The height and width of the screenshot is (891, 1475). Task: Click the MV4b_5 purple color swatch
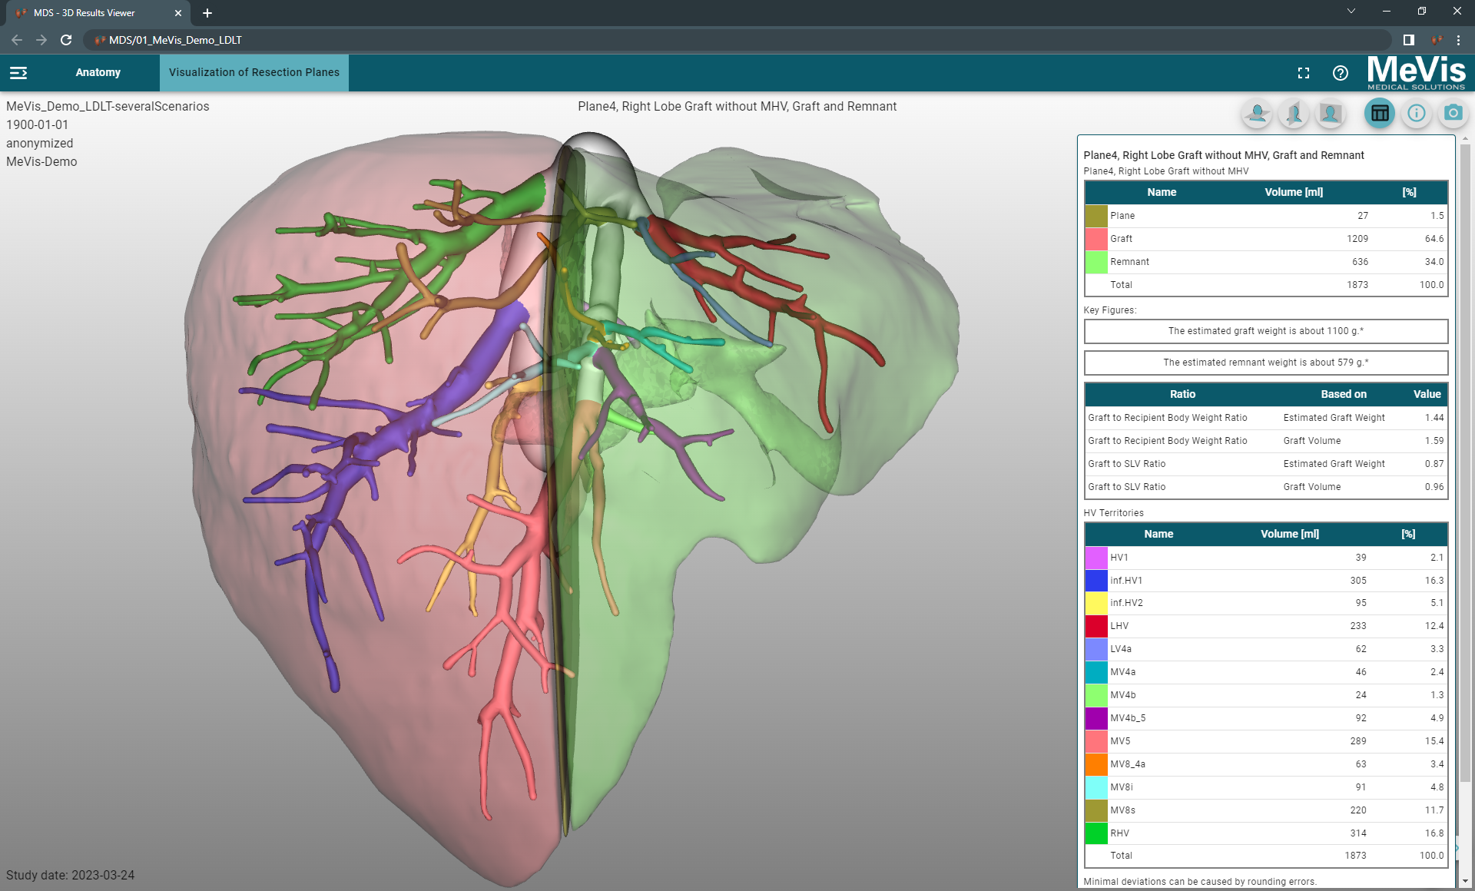pos(1096,718)
